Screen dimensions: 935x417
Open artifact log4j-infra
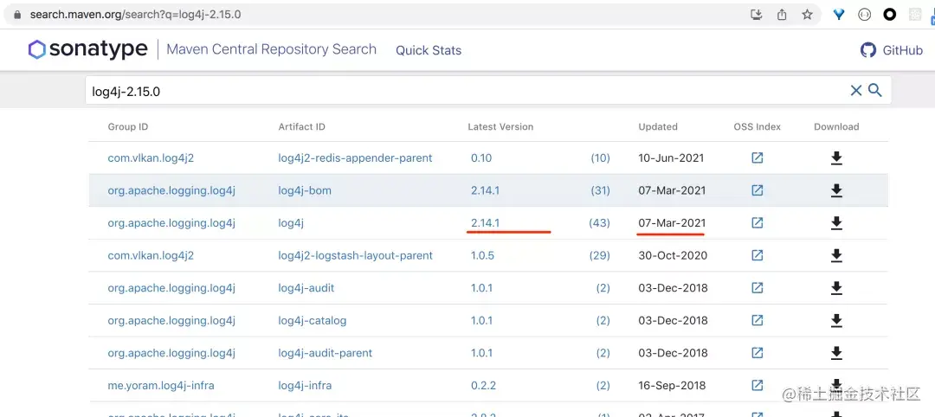306,386
